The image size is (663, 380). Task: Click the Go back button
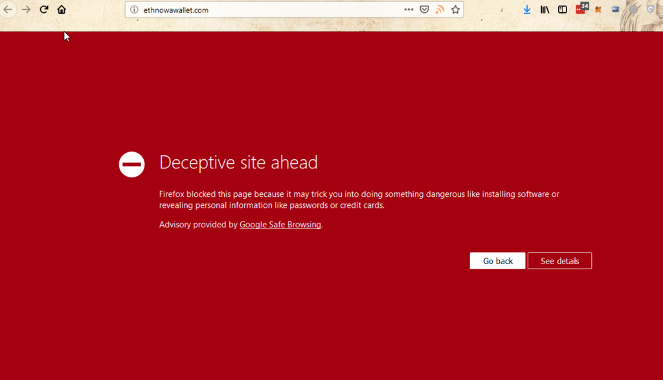click(497, 261)
